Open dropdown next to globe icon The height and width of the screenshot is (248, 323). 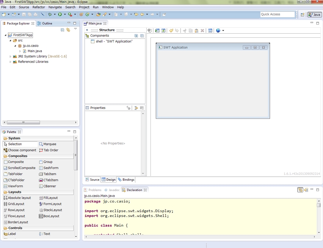(223, 31)
